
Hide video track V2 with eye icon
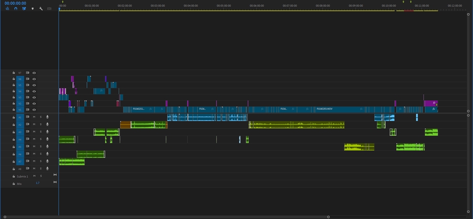[x=34, y=104]
